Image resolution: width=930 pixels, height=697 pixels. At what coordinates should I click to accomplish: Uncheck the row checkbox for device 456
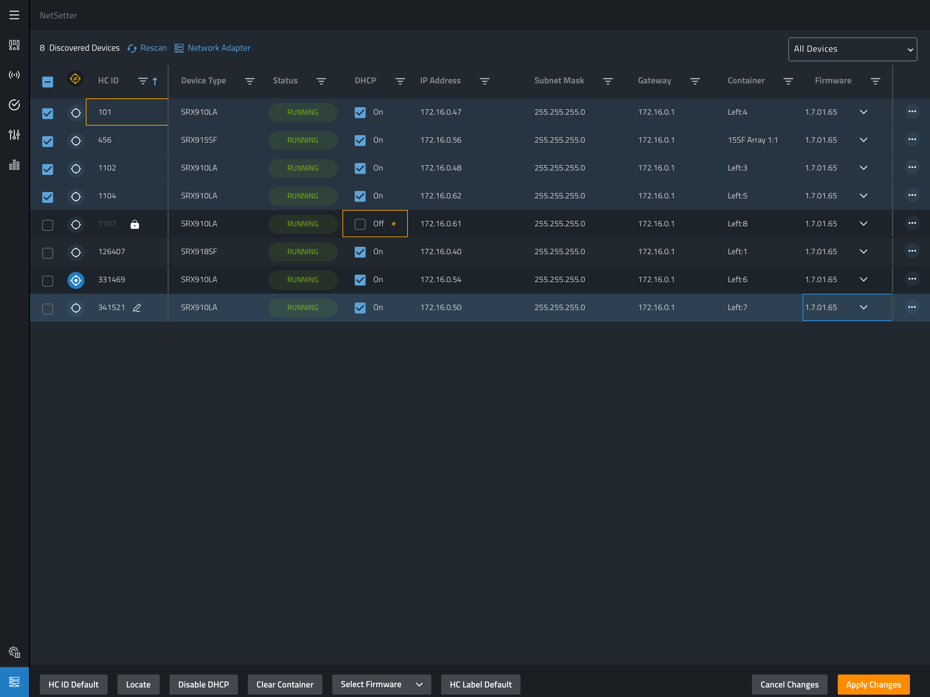click(x=48, y=141)
